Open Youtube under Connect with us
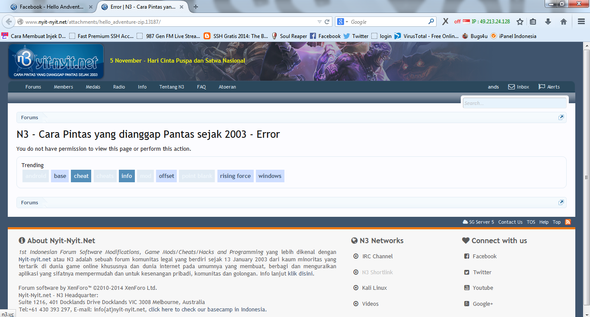This screenshot has height=317, width=590. tap(483, 288)
